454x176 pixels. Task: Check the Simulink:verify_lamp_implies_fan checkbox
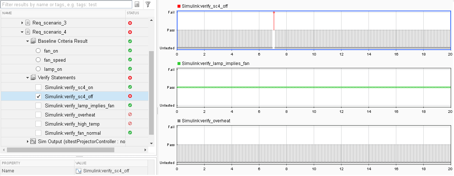pos(38,106)
